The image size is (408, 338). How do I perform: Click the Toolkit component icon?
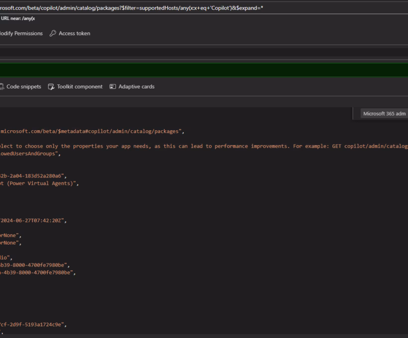(x=51, y=86)
